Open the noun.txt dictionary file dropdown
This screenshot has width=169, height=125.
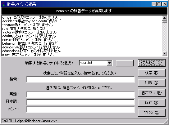point(109,63)
